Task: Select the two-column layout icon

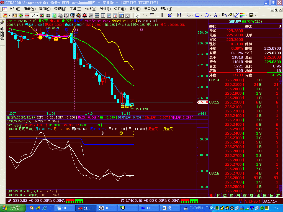Action: click(103, 16)
